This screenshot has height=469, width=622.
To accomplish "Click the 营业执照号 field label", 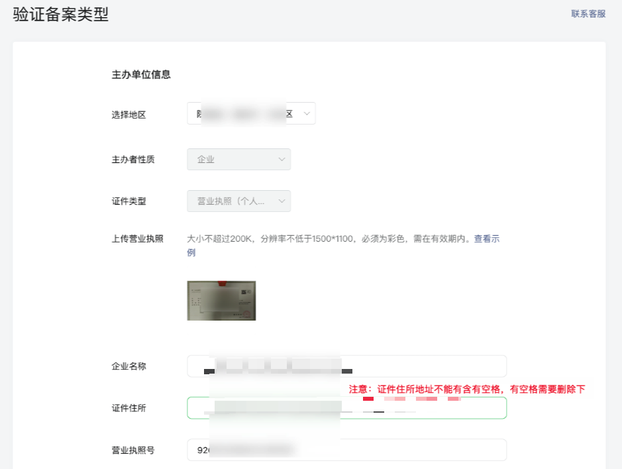I will point(132,450).
